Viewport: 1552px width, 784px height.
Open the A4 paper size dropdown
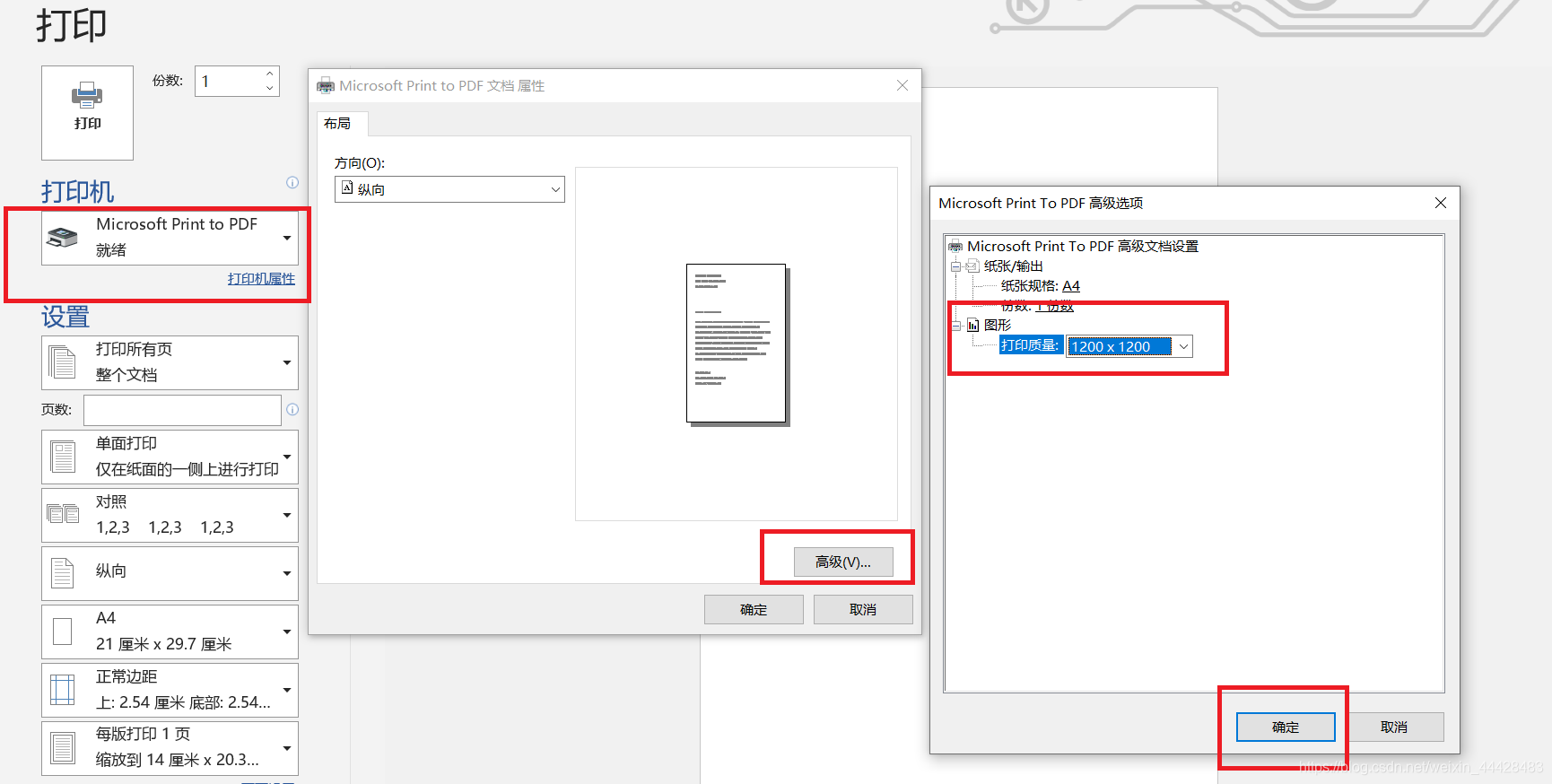[x=170, y=632]
